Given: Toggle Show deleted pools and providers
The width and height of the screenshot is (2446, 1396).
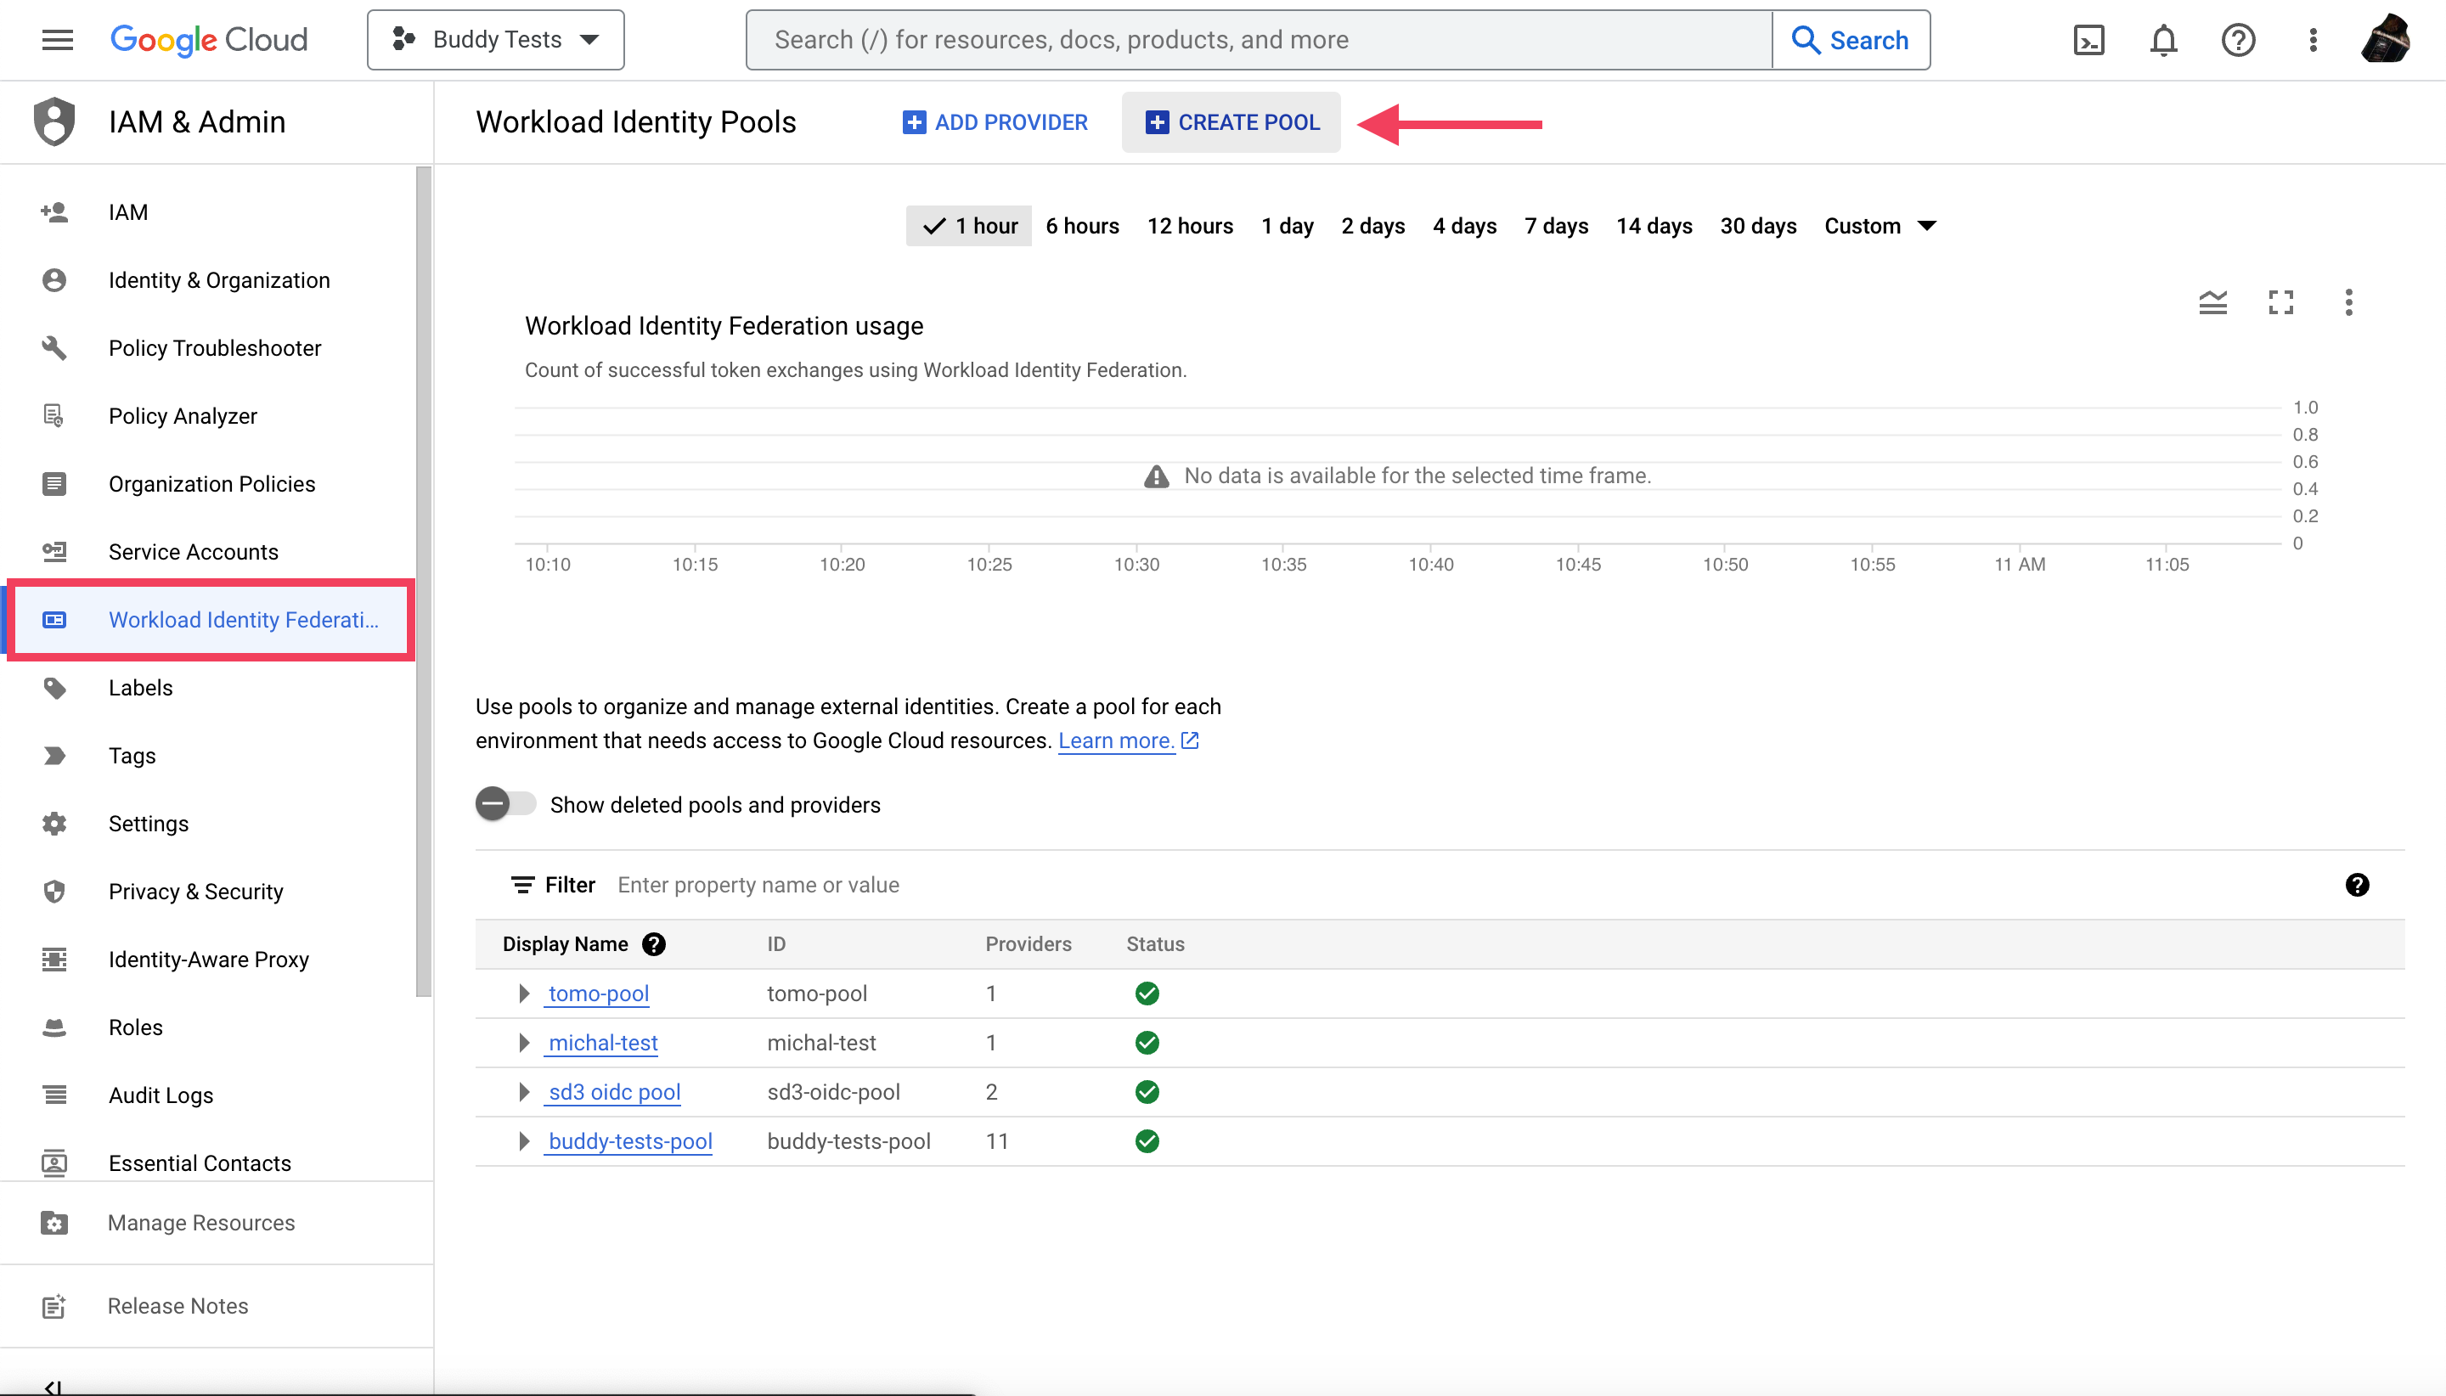Looking at the screenshot, I should click(x=505, y=804).
